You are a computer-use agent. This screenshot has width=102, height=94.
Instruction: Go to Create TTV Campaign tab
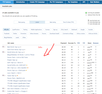coord(37,2)
